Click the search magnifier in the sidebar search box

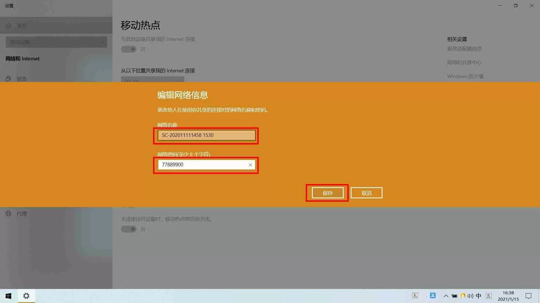coord(102,42)
